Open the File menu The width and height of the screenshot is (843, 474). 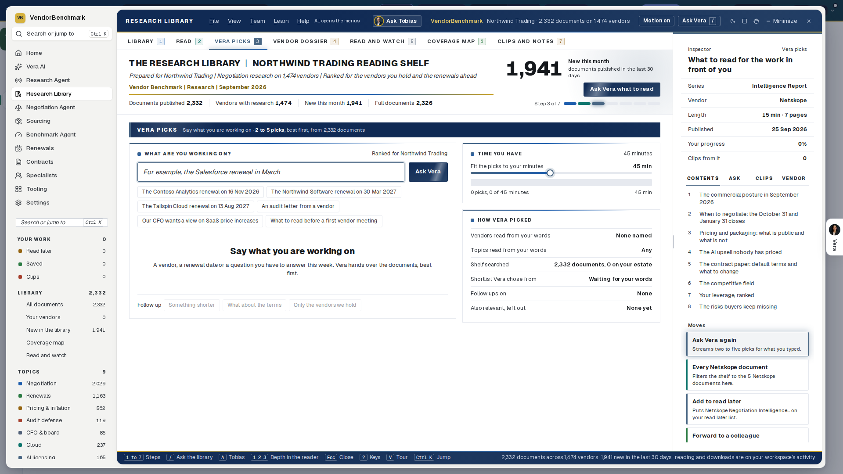(x=214, y=21)
